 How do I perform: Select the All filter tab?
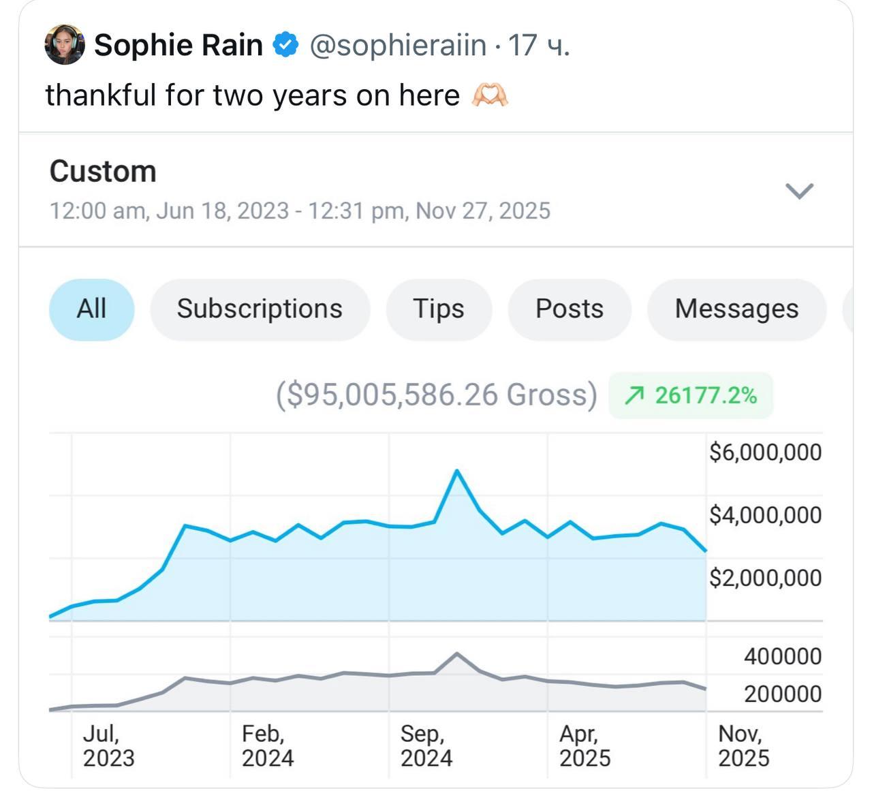pyautogui.click(x=91, y=309)
